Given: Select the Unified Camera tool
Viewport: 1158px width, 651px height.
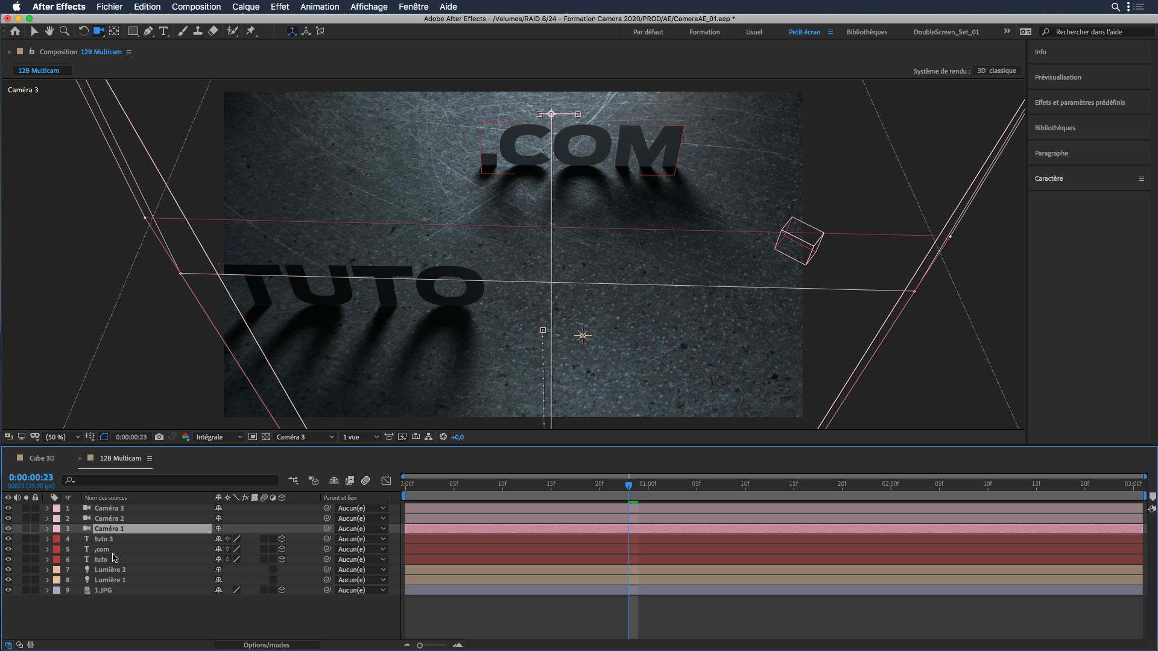Looking at the screenshot, I should click(98, 31).
